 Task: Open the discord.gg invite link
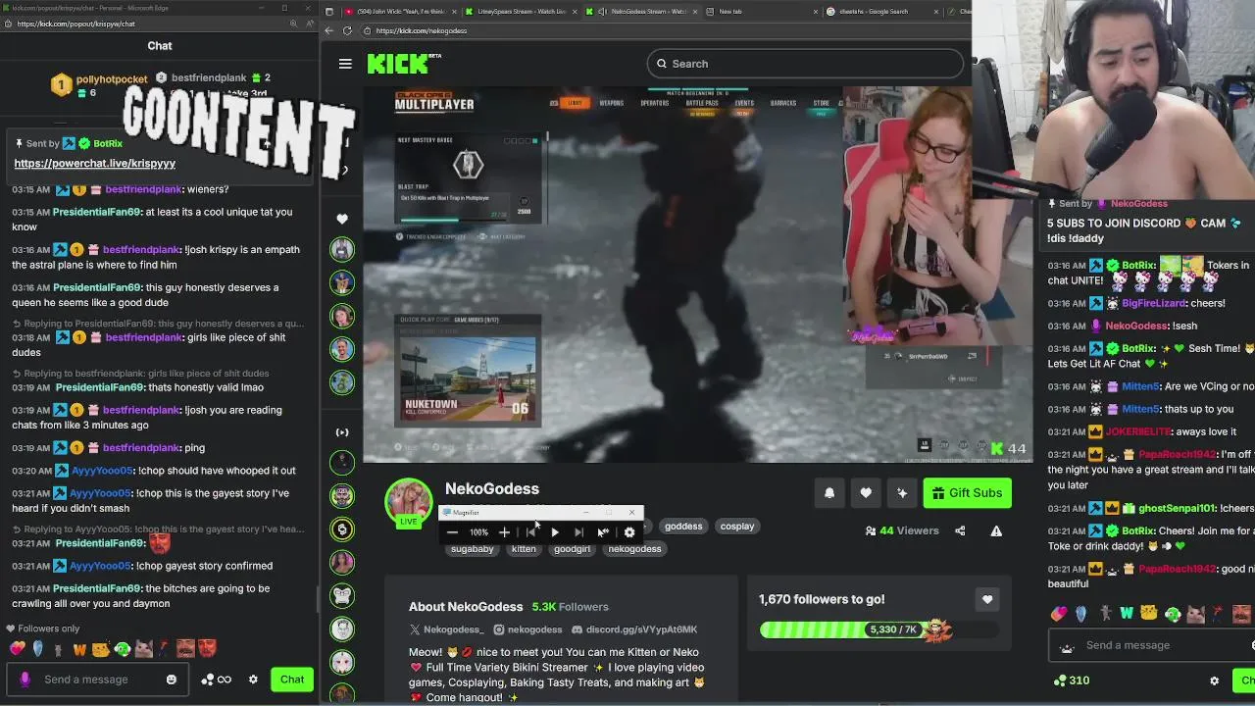click(x=634, y=630)
